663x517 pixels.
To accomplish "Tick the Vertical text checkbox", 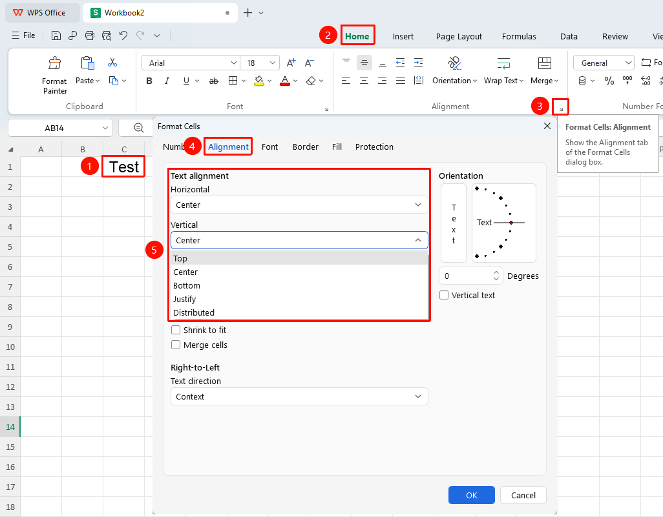I will [444, 295].
